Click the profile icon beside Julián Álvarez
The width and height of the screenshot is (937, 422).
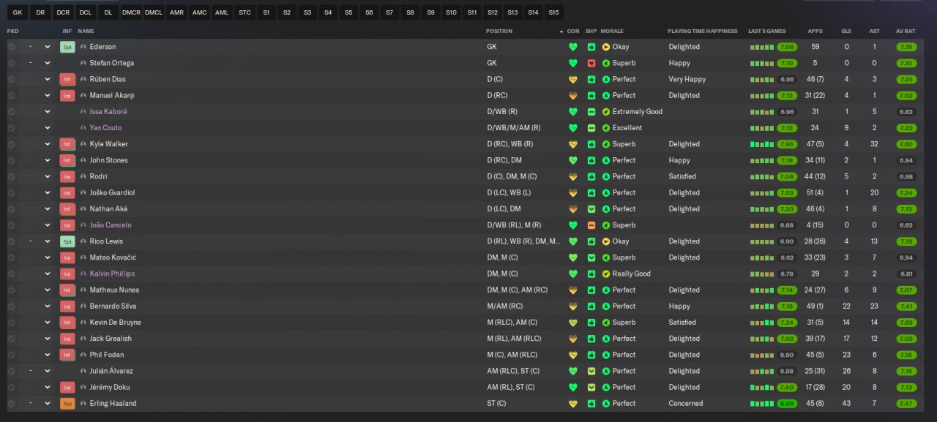(x=83, y=372)
